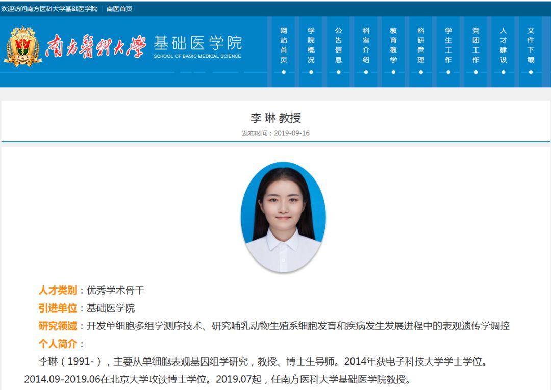Select the bio line starting 李琳（1991-）
Screen dimensions: 551x390
click(x=264, y=361)
